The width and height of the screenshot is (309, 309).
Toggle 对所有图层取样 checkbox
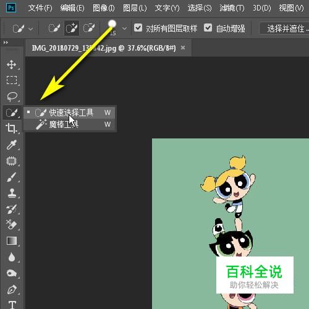tap(138, 28)
